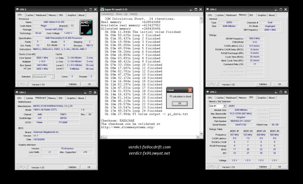303x184 pixels.
Task: Open the Calculate menu in Super PI
Action: tap(108, 14)
